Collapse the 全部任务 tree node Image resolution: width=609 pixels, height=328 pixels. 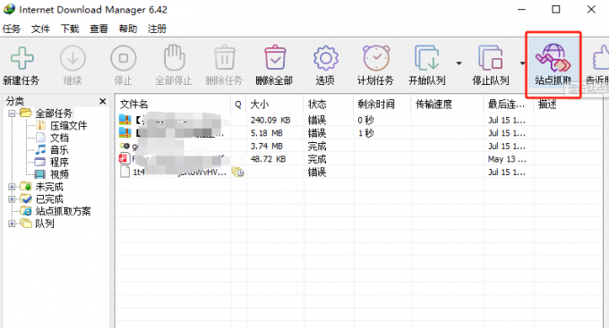click(x=12, y=114)
